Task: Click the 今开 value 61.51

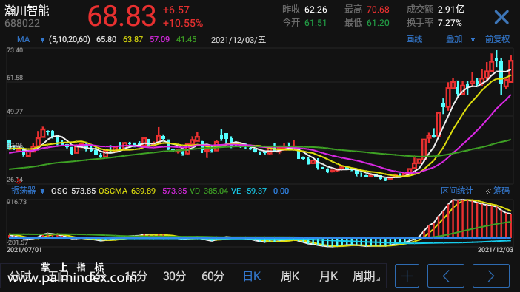Action: [316, 23]
